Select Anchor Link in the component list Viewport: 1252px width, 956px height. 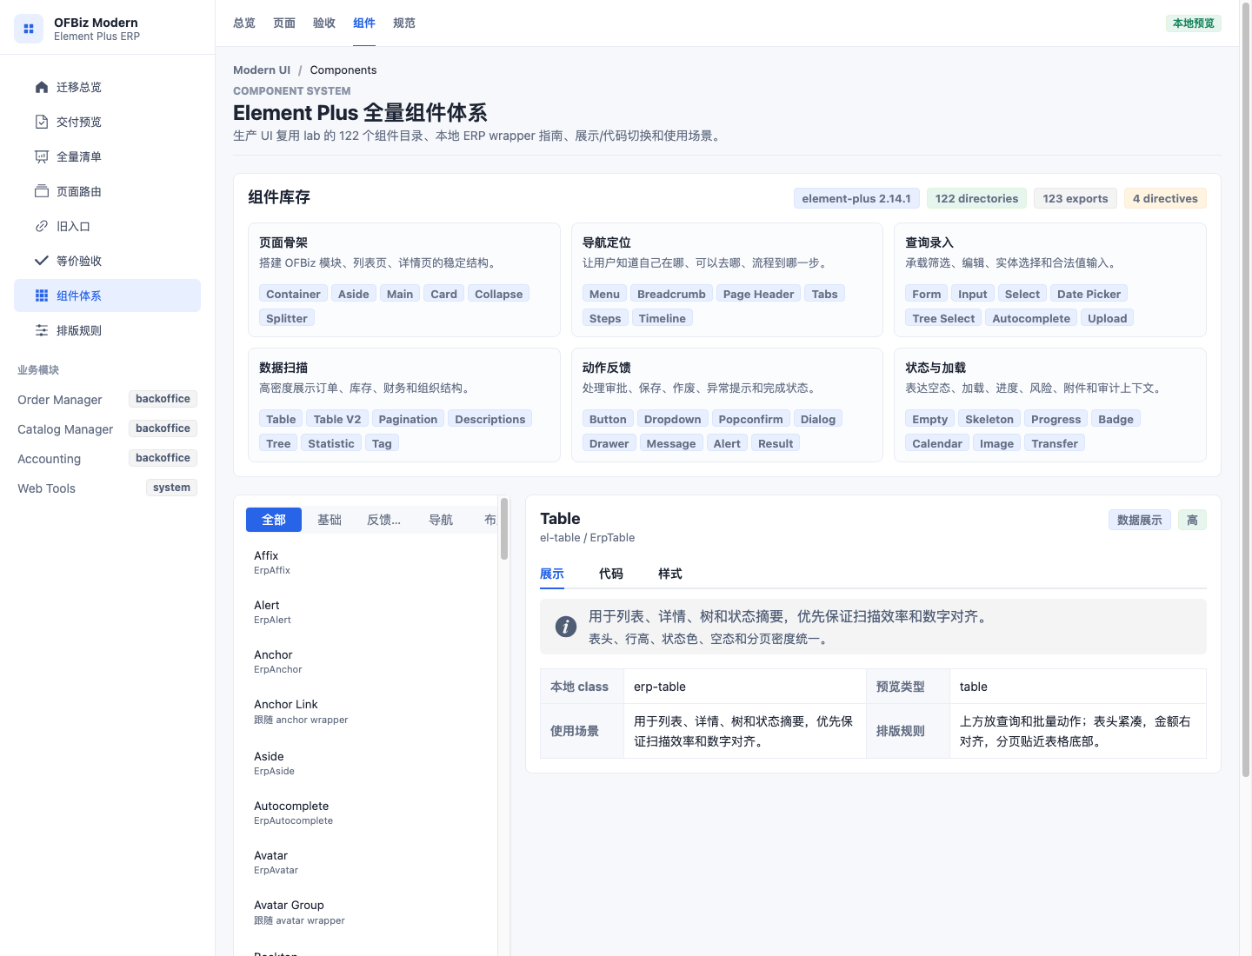pyautogui.click(x=372, y=712)
